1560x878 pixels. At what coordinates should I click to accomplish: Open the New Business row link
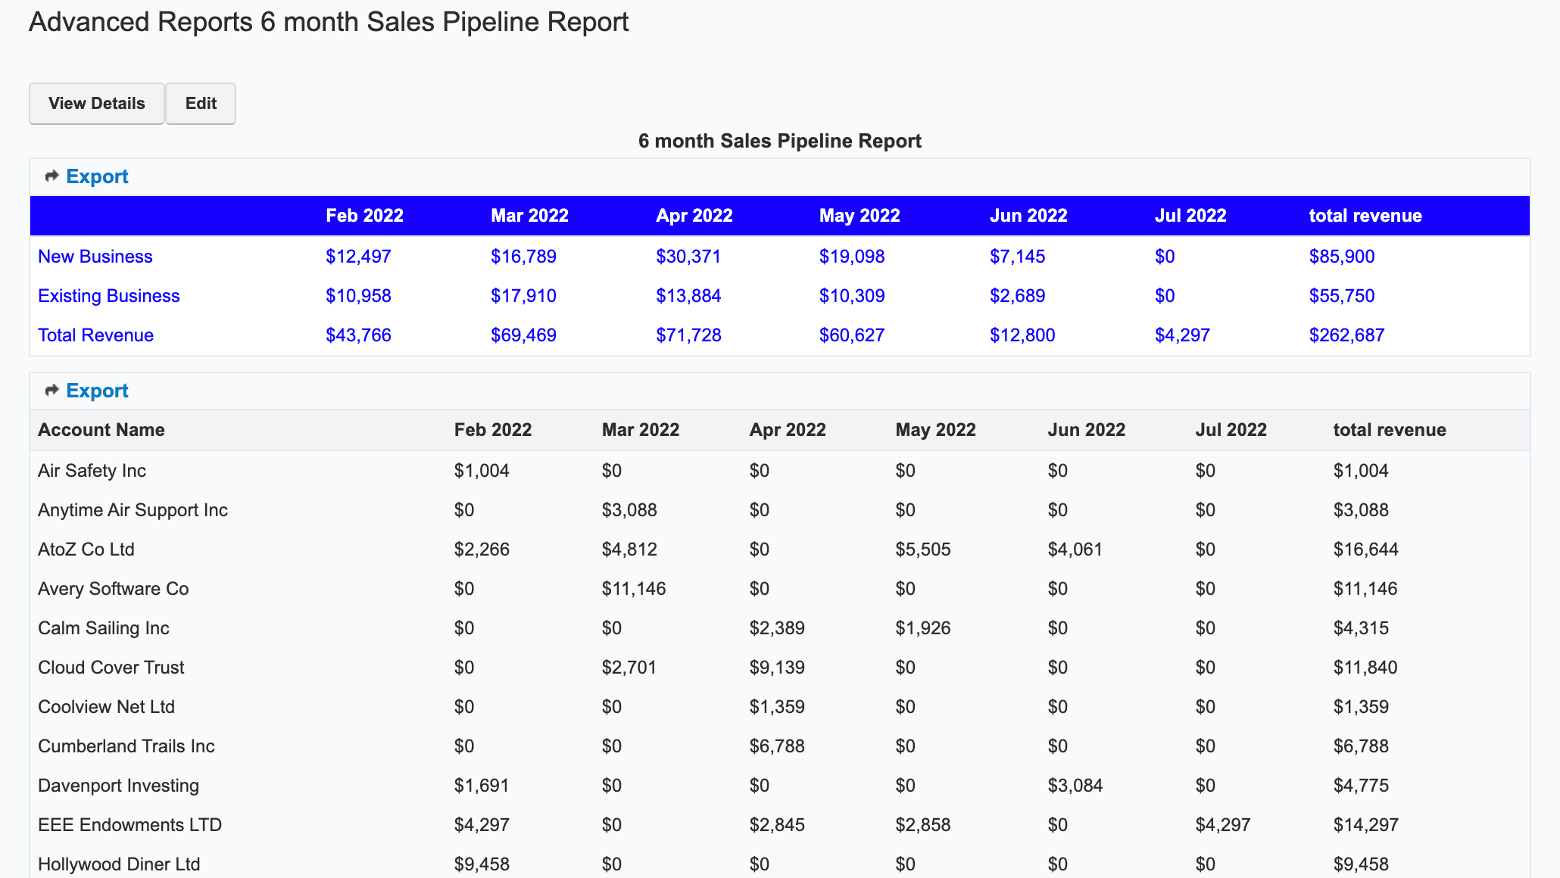(95, 257)
